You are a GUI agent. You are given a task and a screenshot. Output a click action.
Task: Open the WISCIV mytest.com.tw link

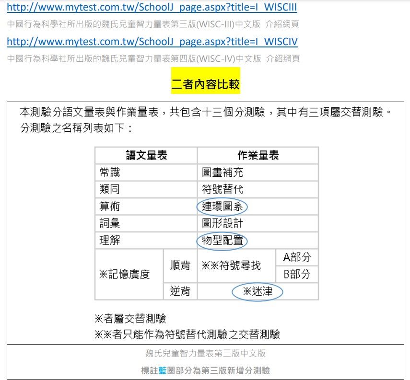[152, 42]
